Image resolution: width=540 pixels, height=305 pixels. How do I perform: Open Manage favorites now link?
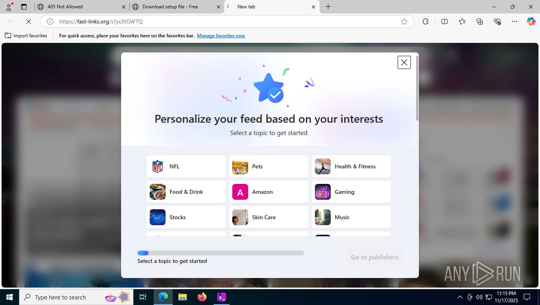click(x=221, y=36)
